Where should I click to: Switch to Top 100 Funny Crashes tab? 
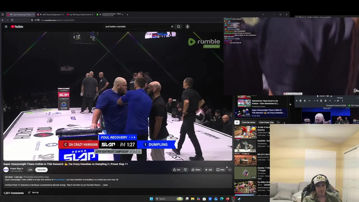[x=80, y=15]
